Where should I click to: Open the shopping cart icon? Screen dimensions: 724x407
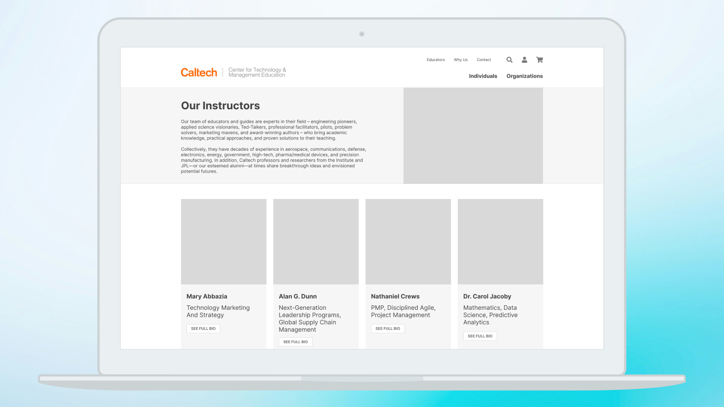(x=540, y=60)
